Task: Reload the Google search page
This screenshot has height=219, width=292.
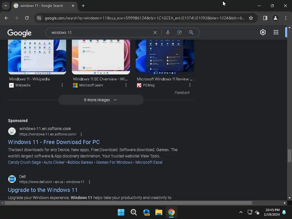Action: [x=27, y=18]
